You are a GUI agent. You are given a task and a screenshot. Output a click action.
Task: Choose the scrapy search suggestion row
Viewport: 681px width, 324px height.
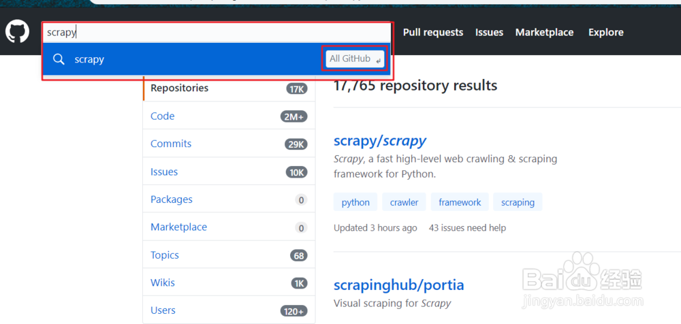click(x=217, y=59)
